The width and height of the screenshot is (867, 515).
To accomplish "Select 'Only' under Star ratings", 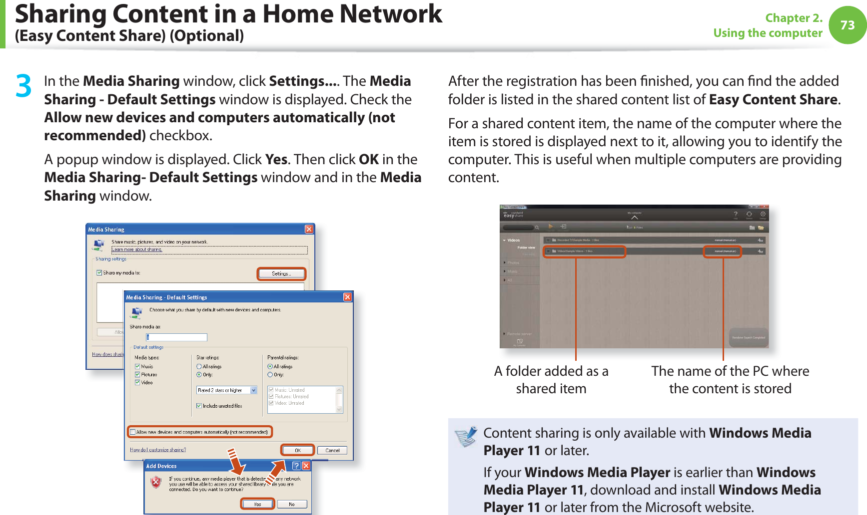I will pyautogui.click(x=199, y=374).
